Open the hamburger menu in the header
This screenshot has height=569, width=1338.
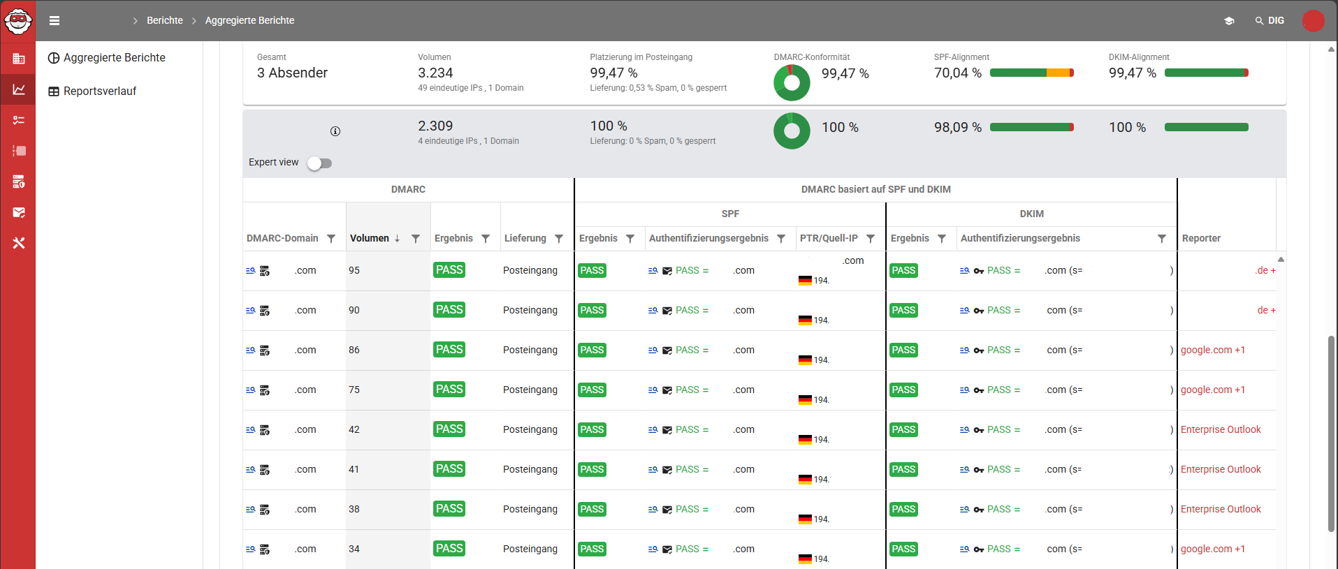(54, 20)
